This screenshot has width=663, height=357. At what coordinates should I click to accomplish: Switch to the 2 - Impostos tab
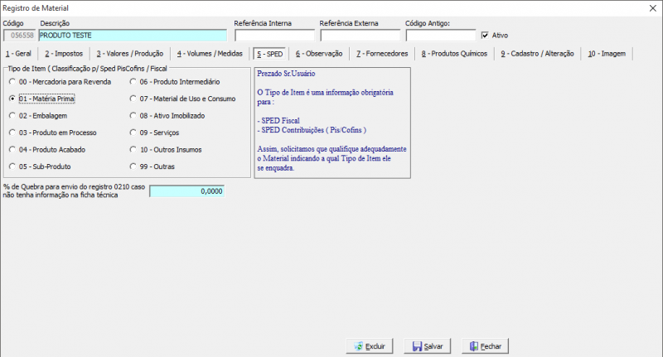(x=64, y=54)
